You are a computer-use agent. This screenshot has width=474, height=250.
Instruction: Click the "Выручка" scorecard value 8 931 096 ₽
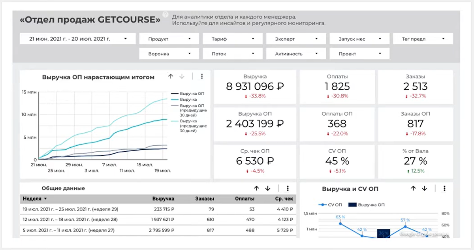point(255,86)
